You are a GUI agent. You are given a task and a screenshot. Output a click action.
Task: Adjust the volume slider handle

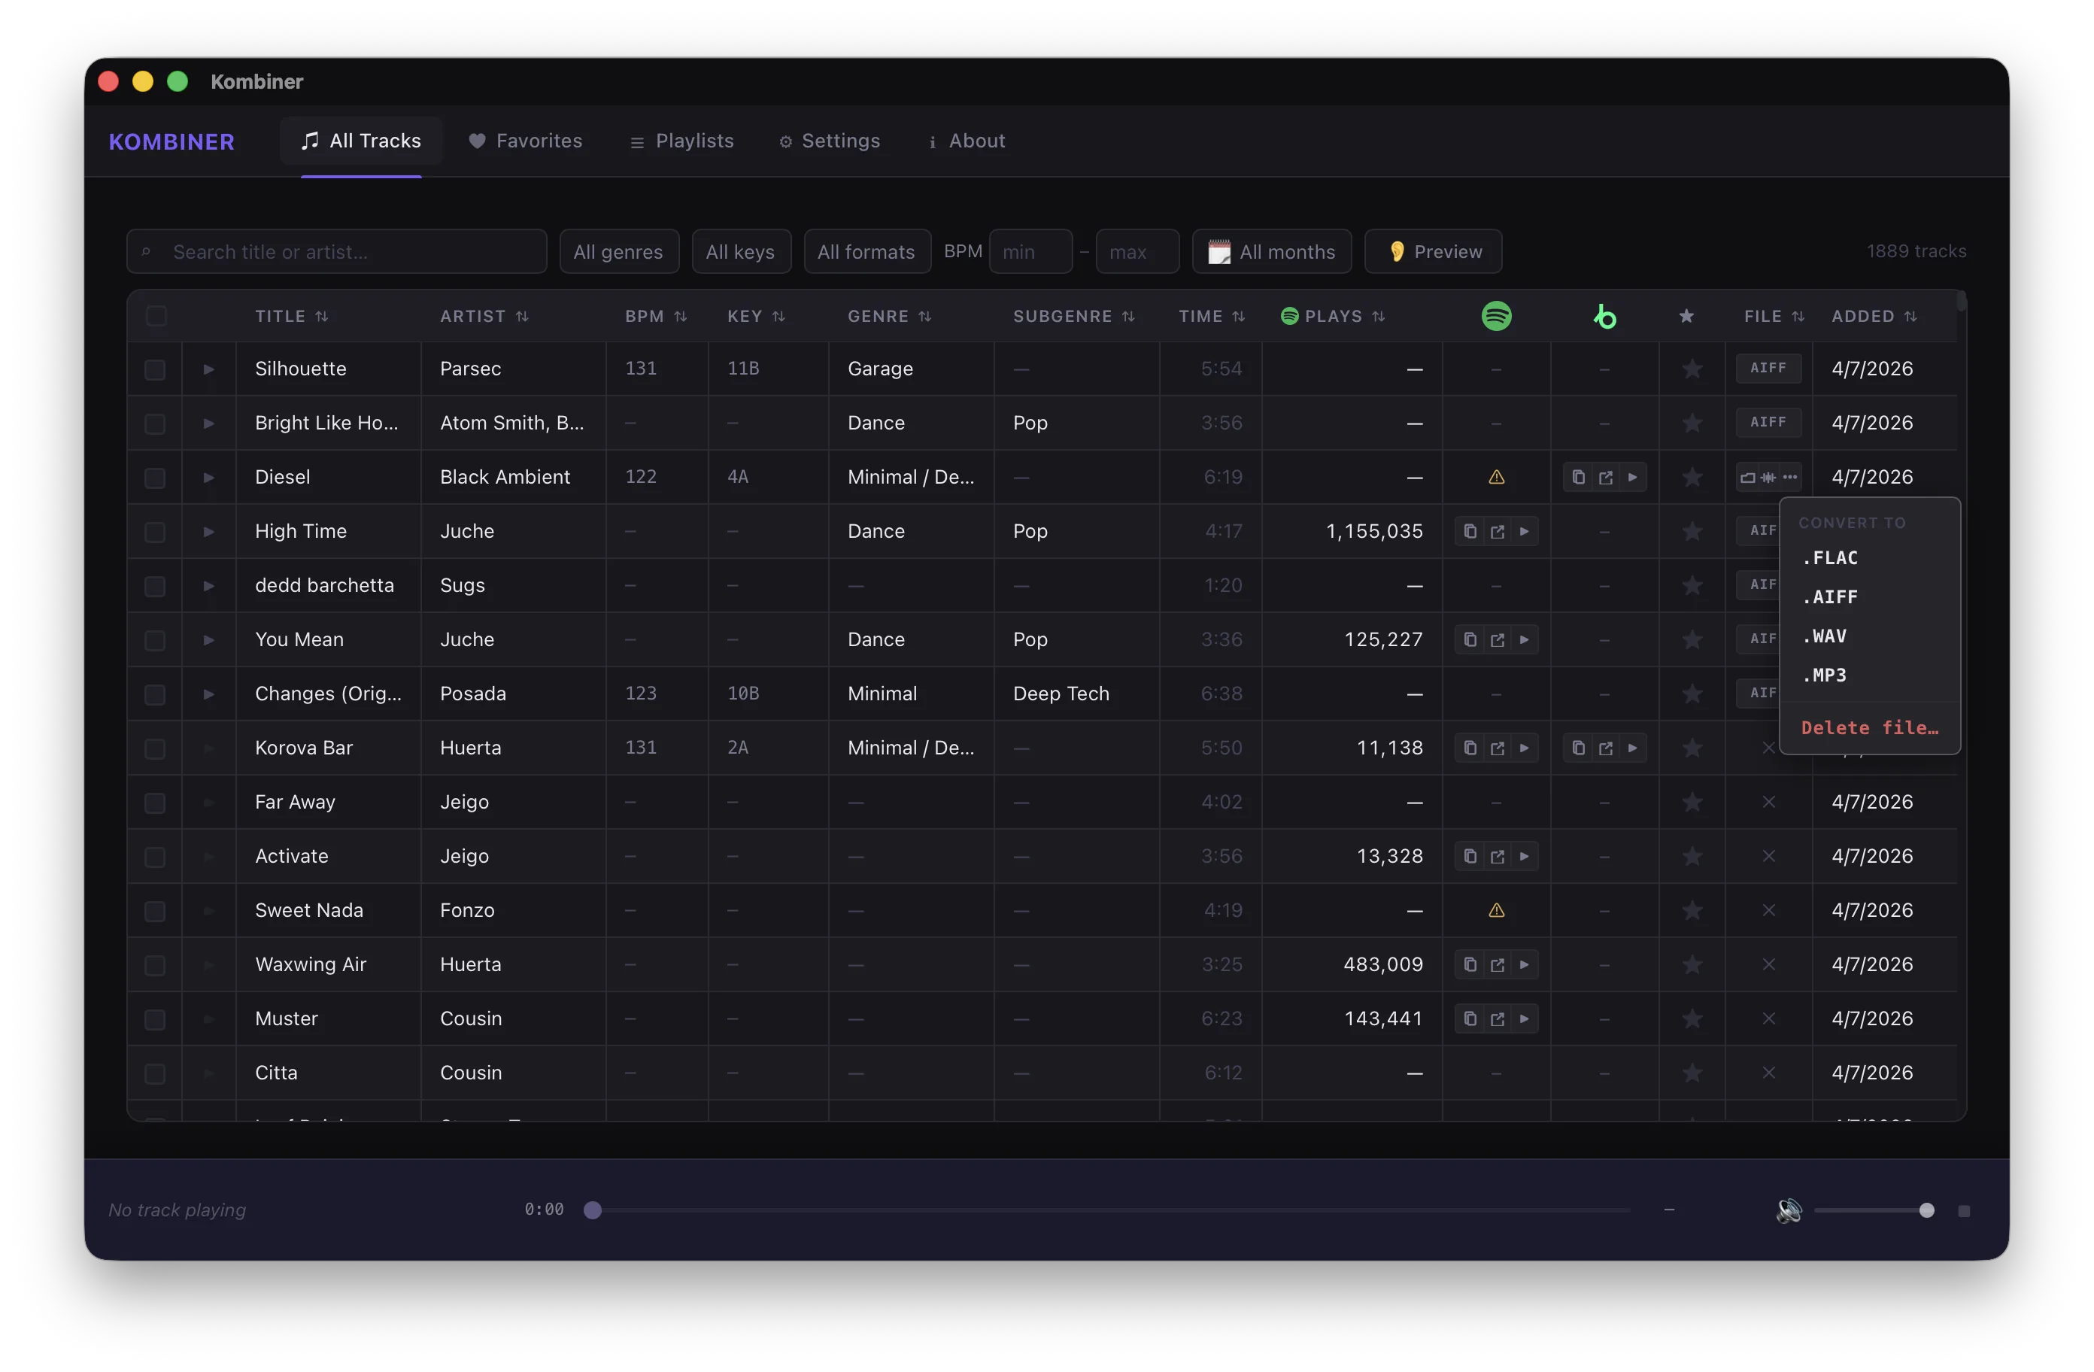tap(1926, 1210)
